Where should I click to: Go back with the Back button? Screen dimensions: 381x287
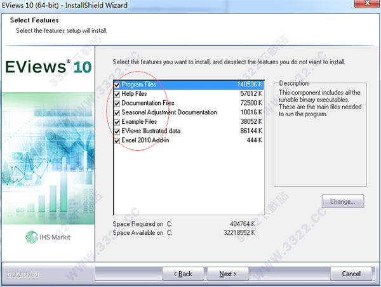(183, 274)
